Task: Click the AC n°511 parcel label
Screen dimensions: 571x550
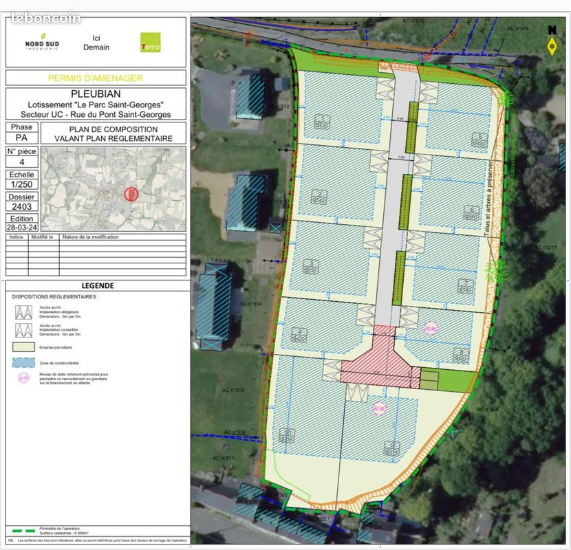Action: 224,458
